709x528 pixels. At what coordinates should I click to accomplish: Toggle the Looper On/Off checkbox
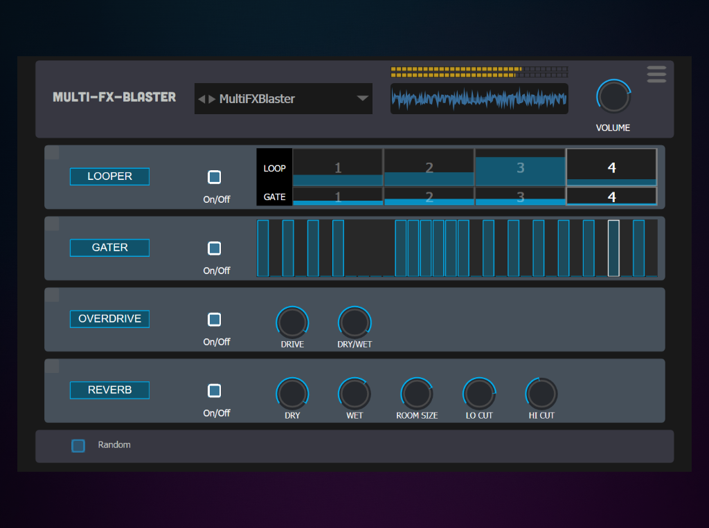(x=215, y=177)
